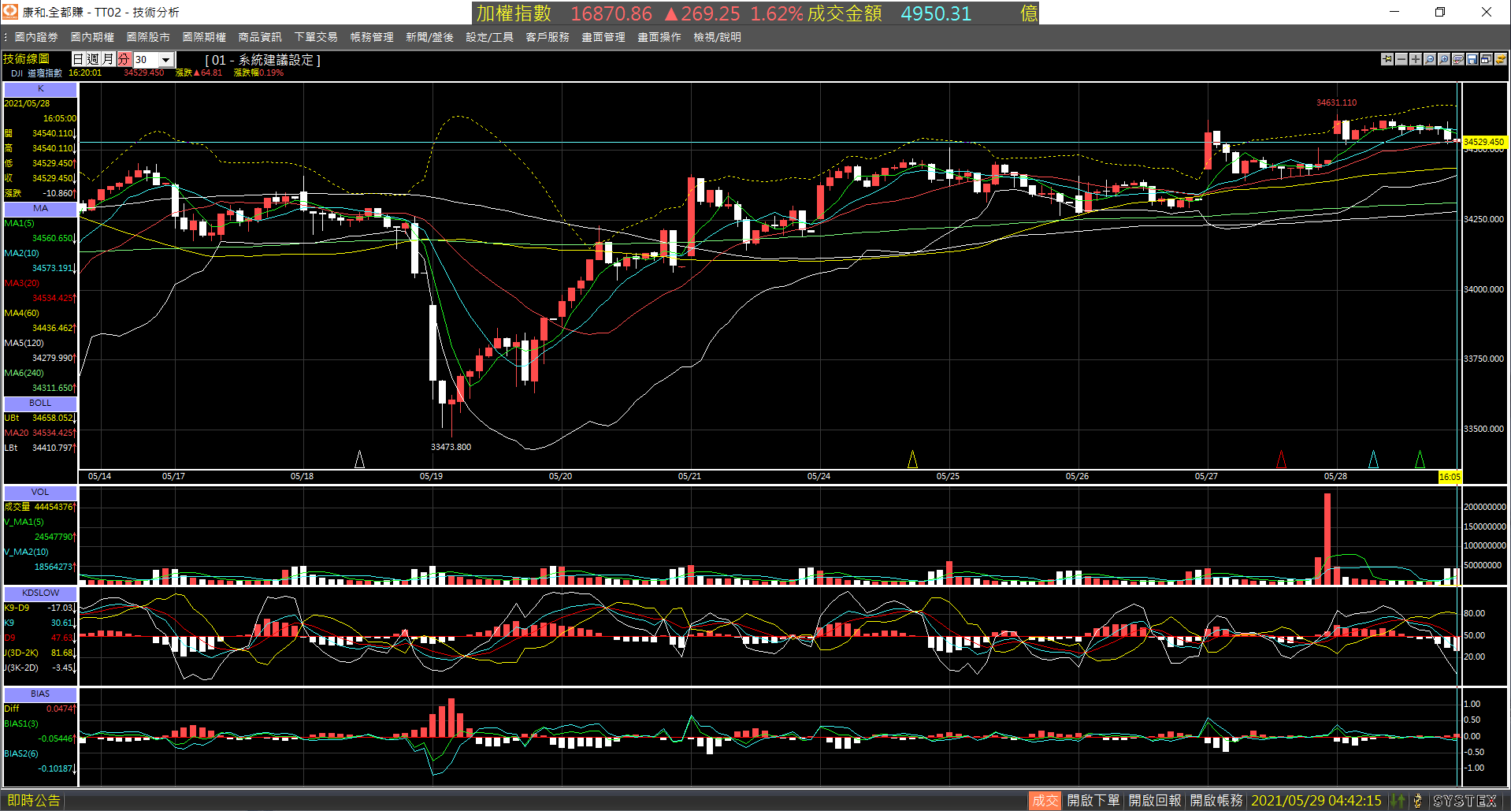Open the 30-minute interval dropdown arrow
Image resolution: width=1511 pixels, height=811 pixels.
coord(166,60)
